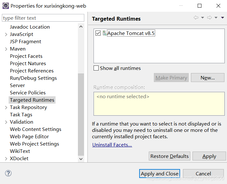The image size is (227, 184).
Task: Expand the Maven tree node
Action: [6, 49]
